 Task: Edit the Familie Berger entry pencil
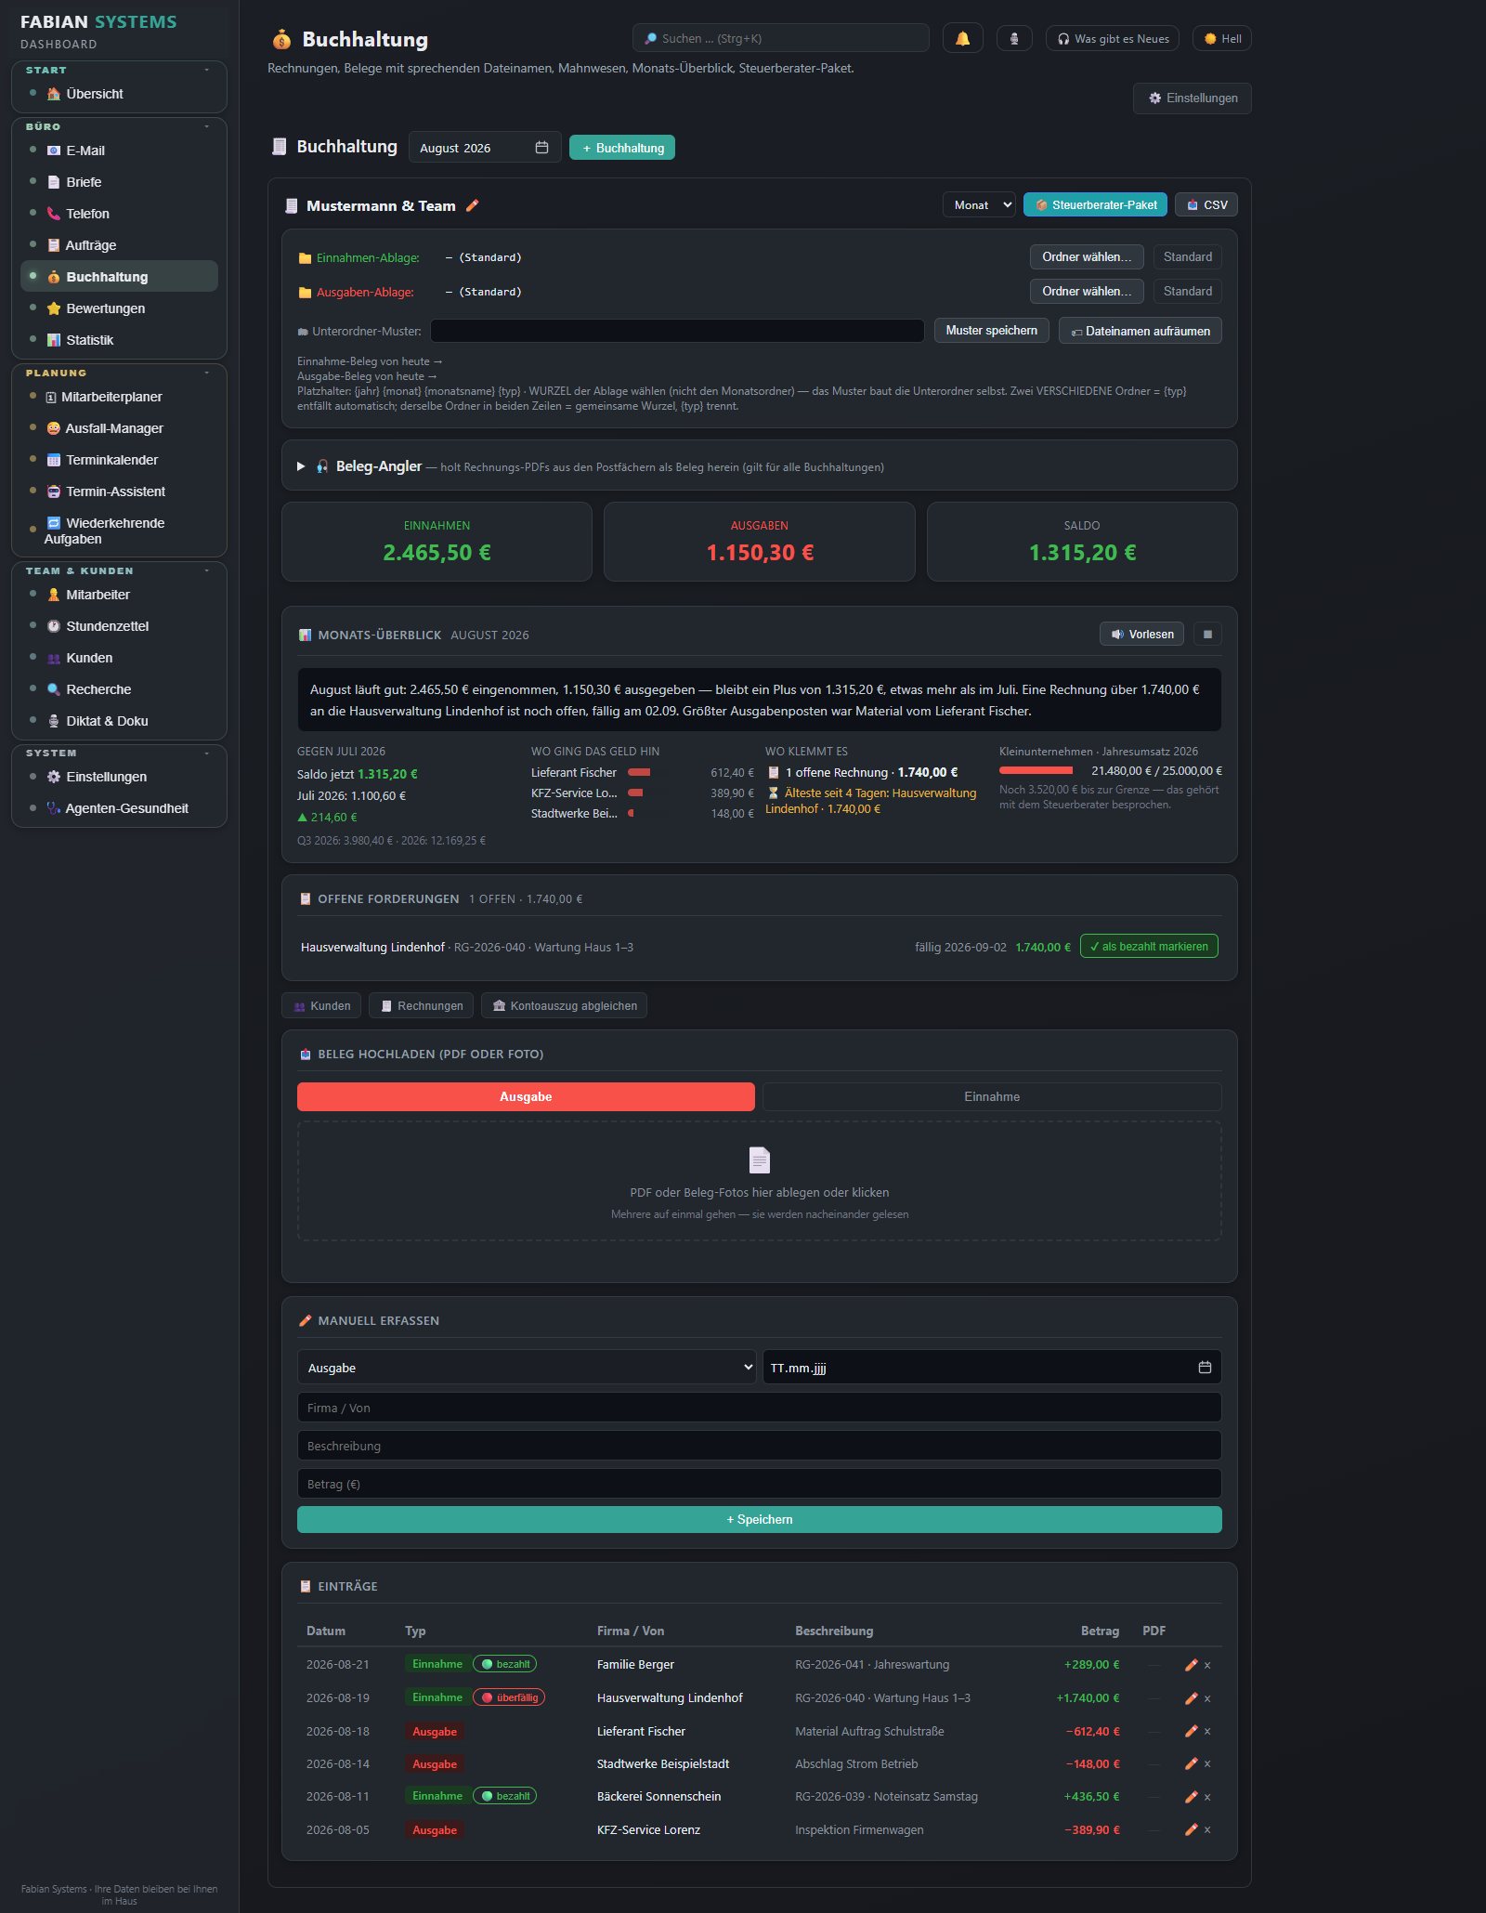(x=1191, y=1665)
